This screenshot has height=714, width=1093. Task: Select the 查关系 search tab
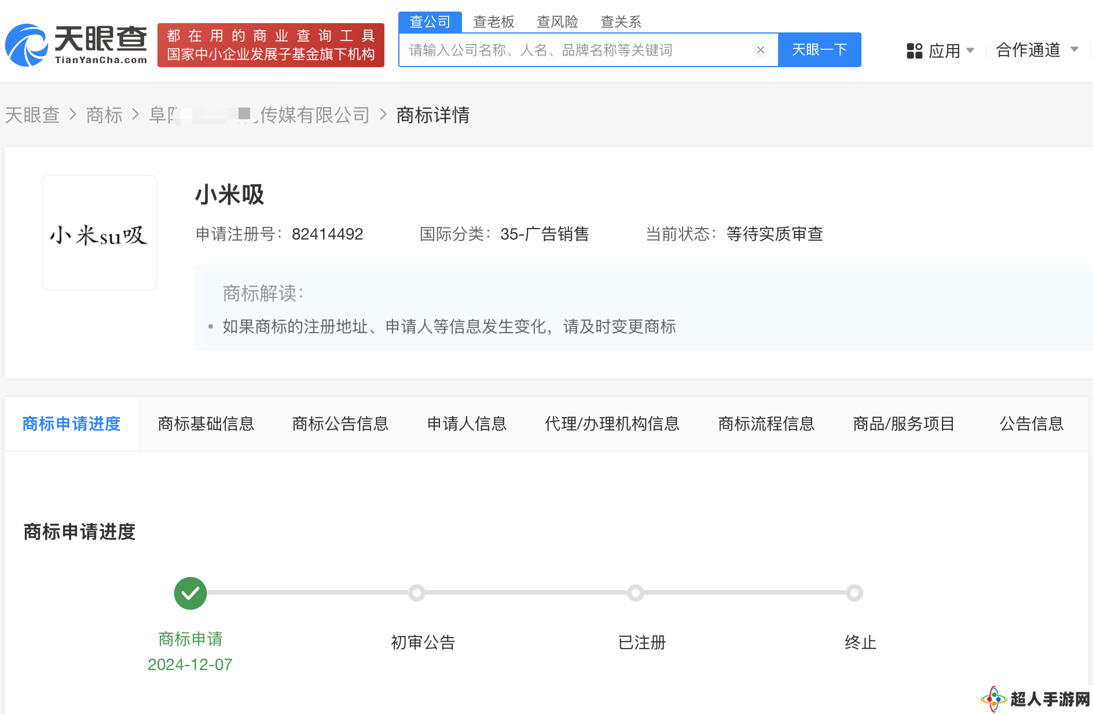[621, 22]
